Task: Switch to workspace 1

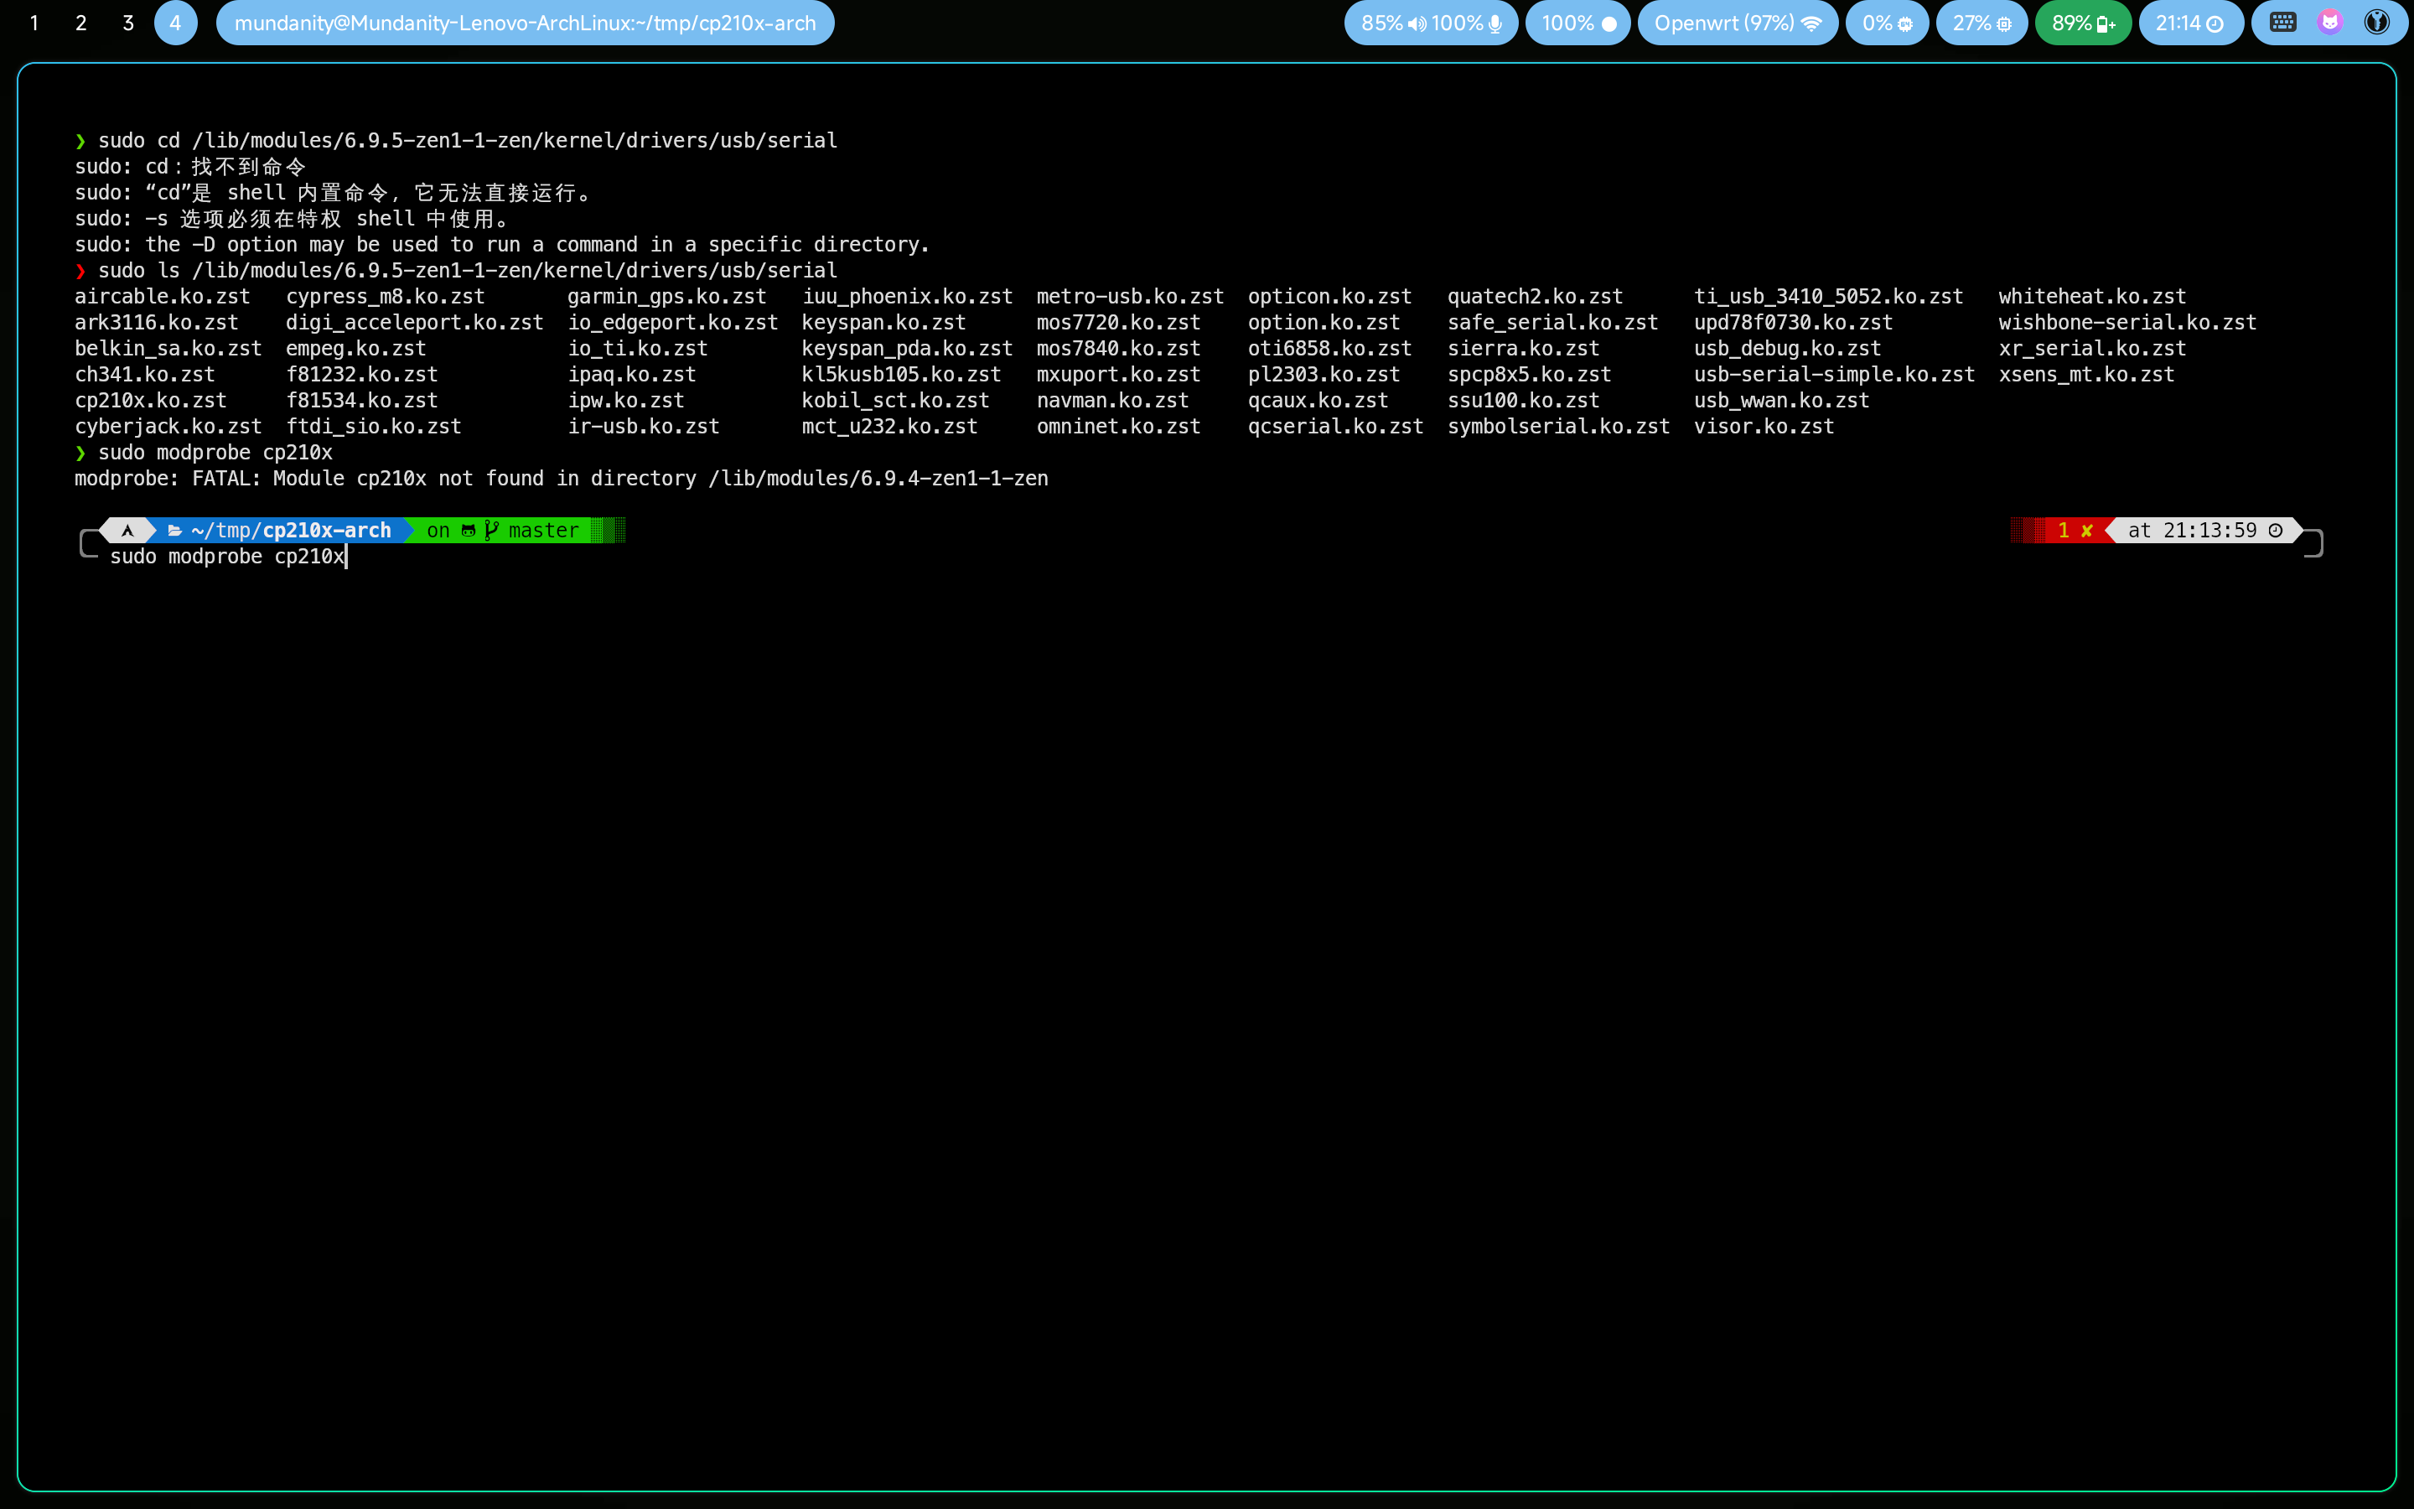Action: pos(35,23)
